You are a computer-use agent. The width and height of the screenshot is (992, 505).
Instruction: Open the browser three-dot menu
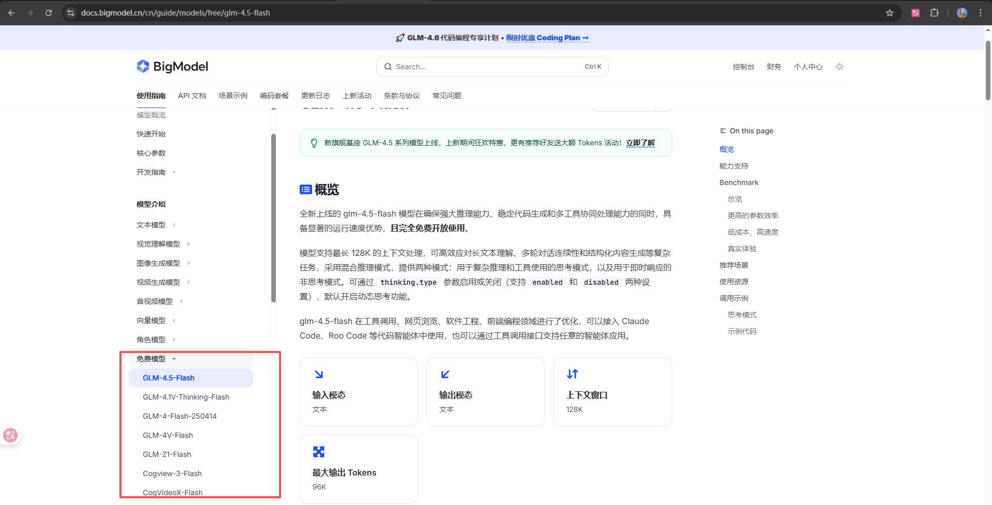pyautogui.click(x=981, y=13)
